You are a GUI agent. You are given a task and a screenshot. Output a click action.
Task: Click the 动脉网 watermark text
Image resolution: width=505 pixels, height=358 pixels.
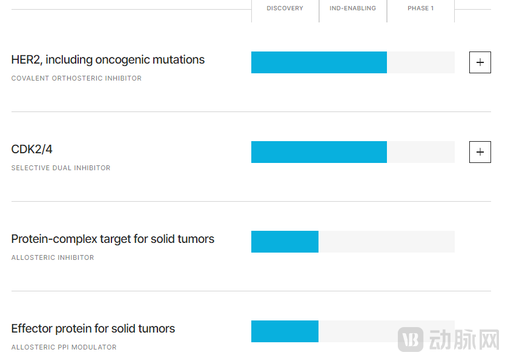pos(464,340)
